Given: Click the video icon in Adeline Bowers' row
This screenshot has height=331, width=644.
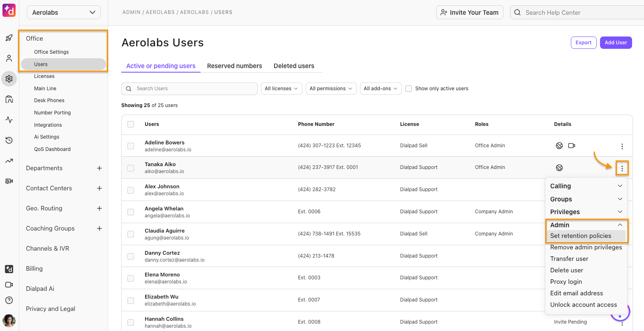Looking at the screenshot, I should pos(572,146).
